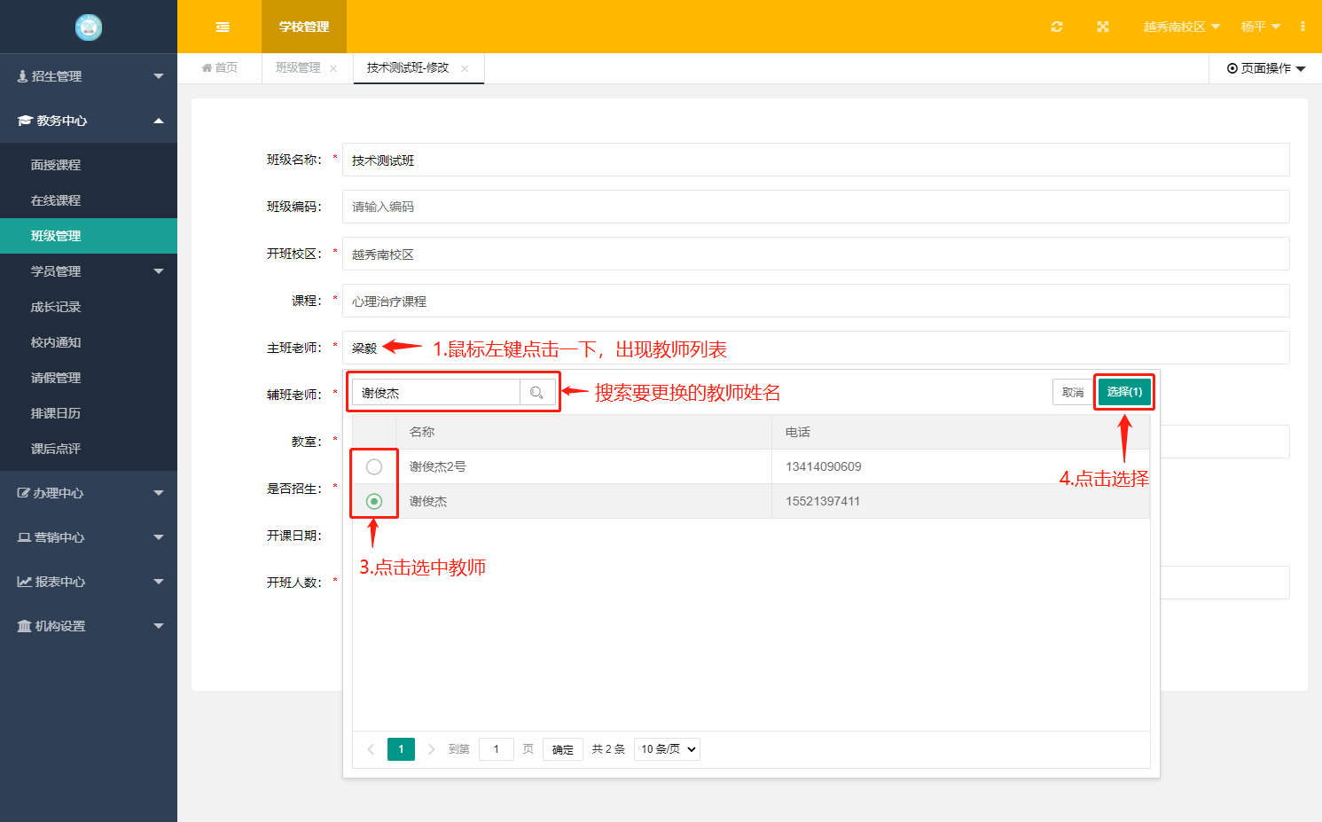This screenshot has width=1322, height=822.
Task: Go to next page using the right arrow
Action: (x=431, y=749)
